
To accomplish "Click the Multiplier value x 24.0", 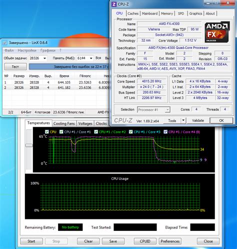I will coord(151,87).
